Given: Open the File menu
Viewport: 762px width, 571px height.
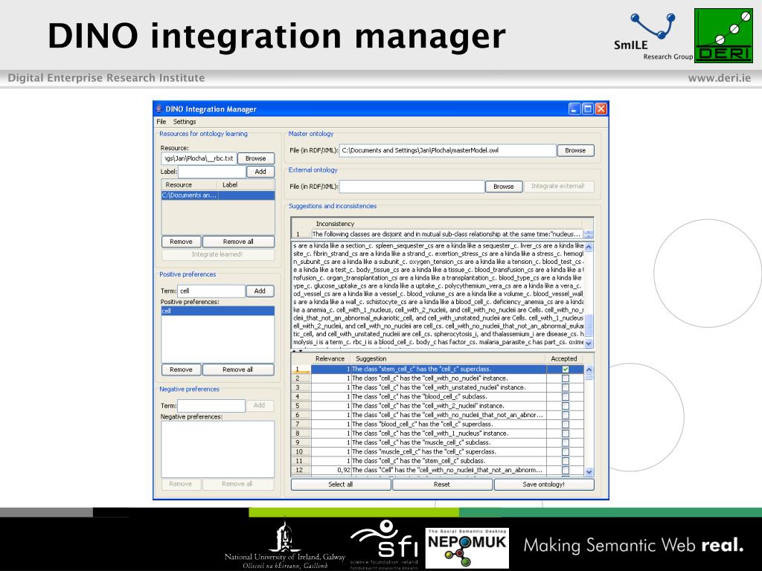Looking at the screenshot, I should click(x=161, y=121).
